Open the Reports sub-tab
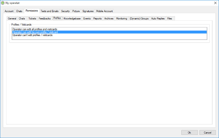This screenshot has height=138, width=219. tap(97, 18)
